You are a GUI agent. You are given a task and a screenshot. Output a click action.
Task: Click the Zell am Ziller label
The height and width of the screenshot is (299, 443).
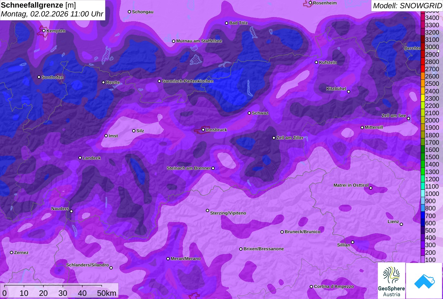(290, 138)
